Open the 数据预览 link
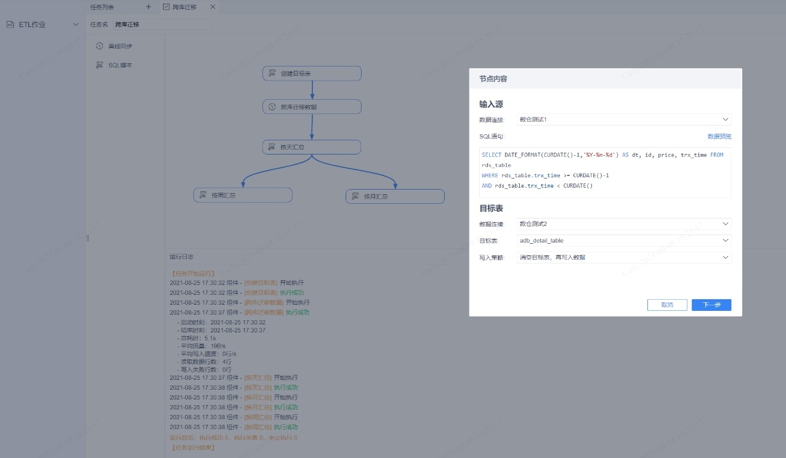The height and width of the screenshot is (458, 786). [x=719, y=136]
